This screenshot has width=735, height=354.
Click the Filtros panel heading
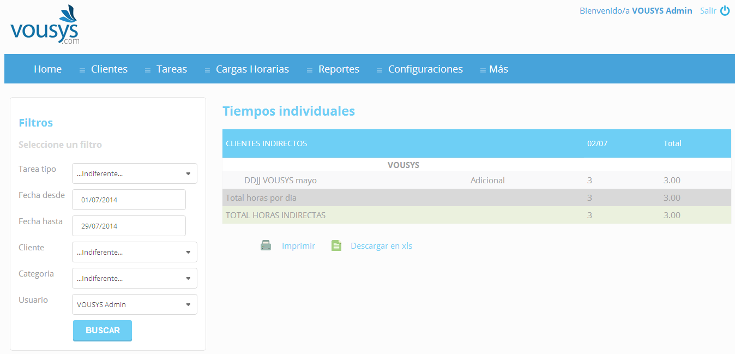[35, 123]
